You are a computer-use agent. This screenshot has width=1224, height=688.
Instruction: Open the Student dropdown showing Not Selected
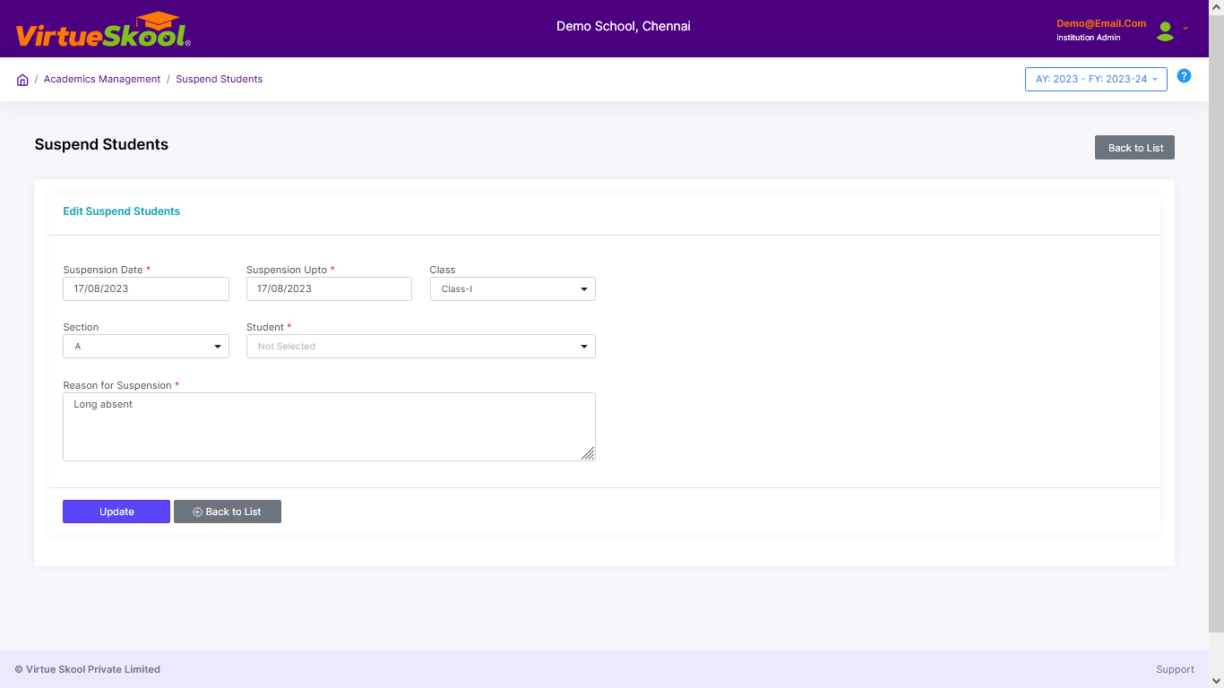point(421,346)
